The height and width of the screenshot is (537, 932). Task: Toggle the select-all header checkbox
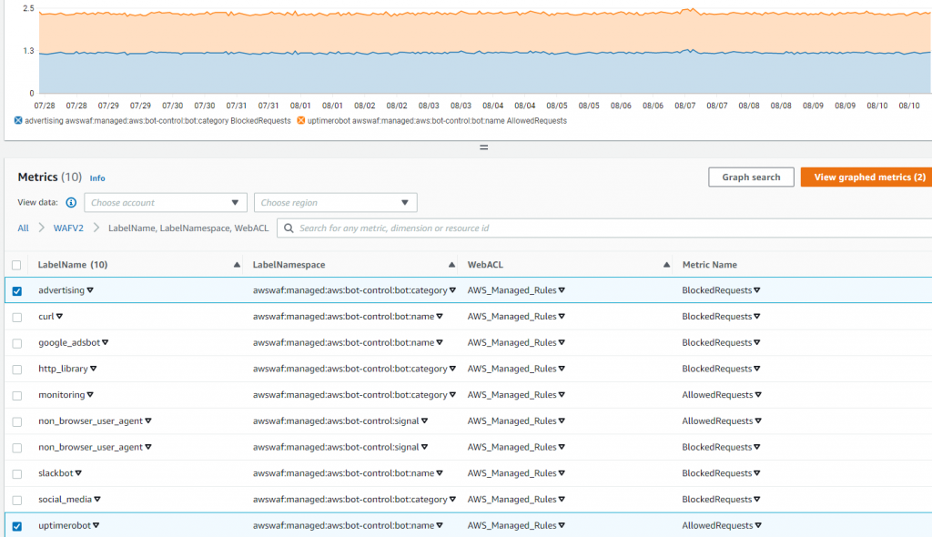pyautogui.click(x=16, y=265)
